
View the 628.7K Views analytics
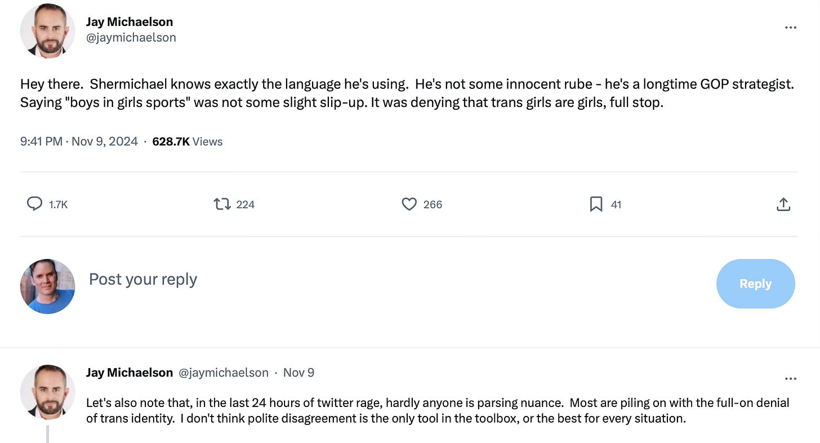coord(188,141)
